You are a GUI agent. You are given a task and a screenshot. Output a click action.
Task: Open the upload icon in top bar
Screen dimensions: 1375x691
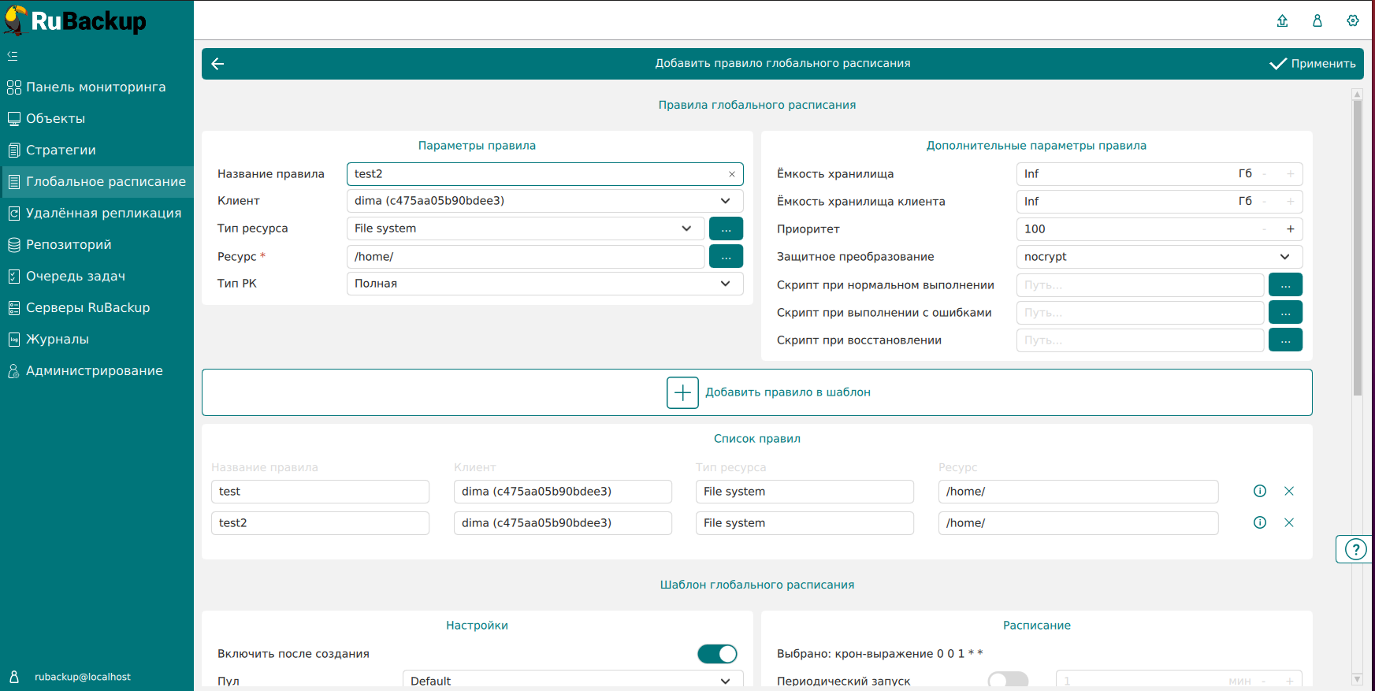pyautogui.click(x=1282, y=20)
